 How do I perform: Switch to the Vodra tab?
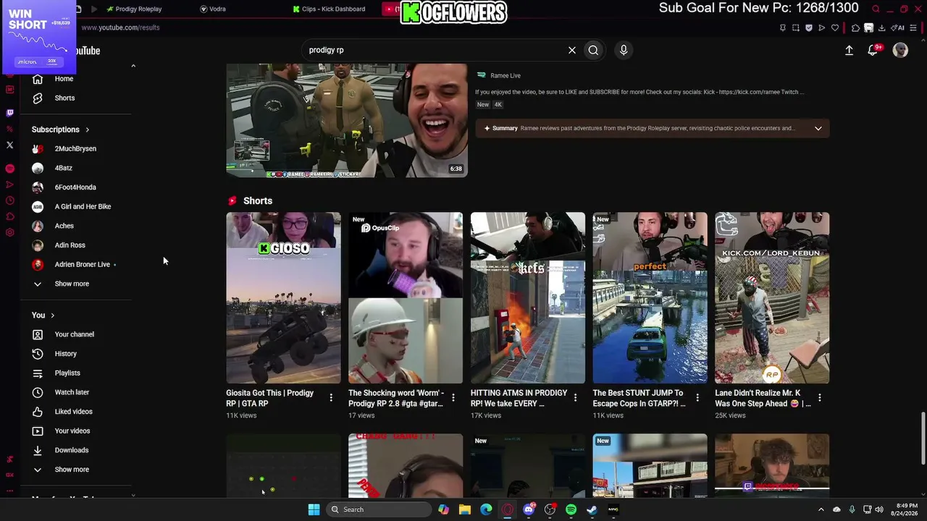click(213, 9)
